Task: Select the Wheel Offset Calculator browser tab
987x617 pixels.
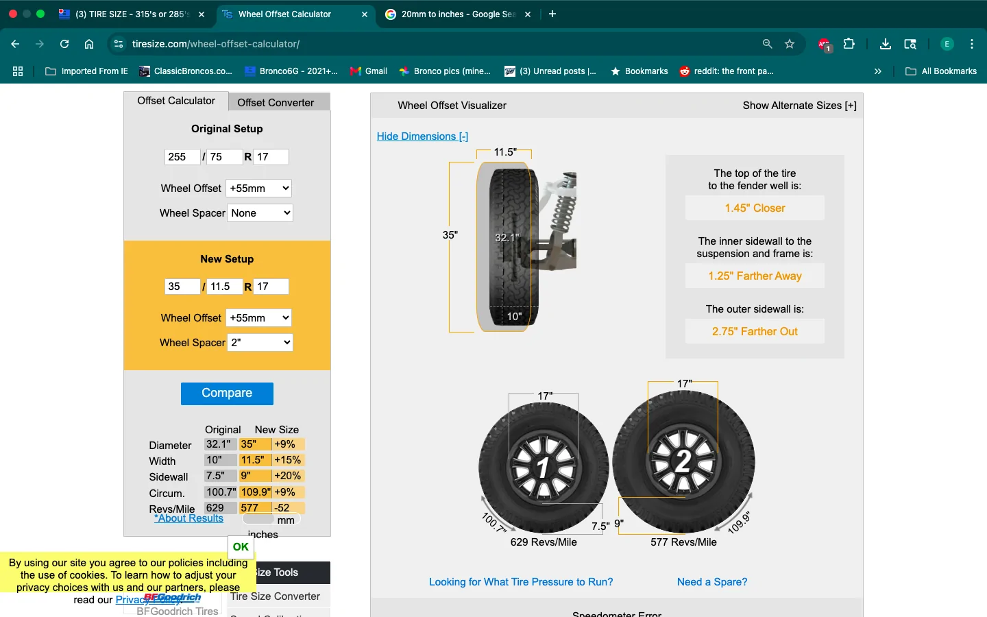Action: click(295, 14)
